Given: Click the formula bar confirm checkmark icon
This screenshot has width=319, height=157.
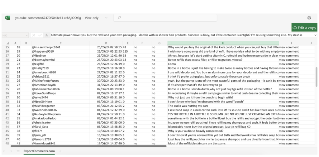Looking at the screenshot, I should [40, 35].
